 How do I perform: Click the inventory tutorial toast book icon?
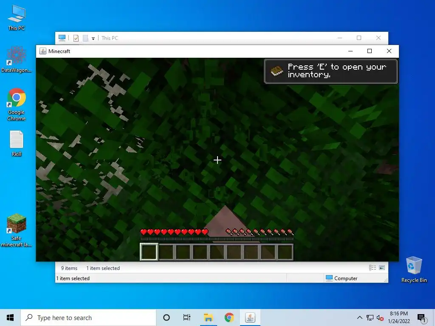pyautogui.click(x=277, y=71)
